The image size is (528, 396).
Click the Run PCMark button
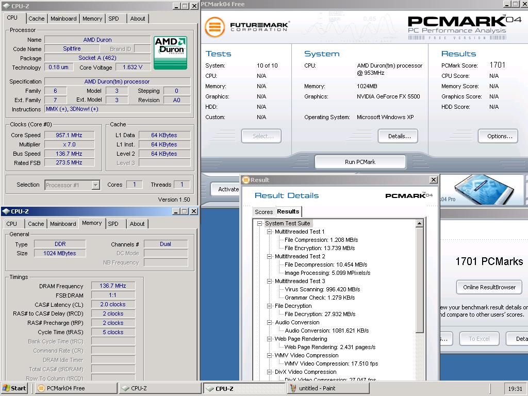(360, 162)
